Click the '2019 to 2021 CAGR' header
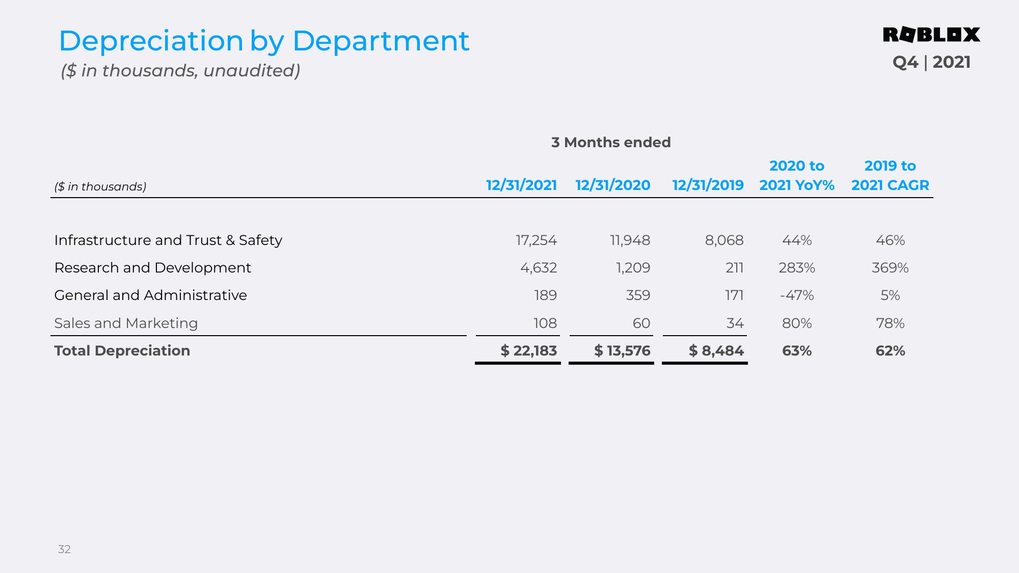Screen dimensions: 1019x573 pos(890,175)
